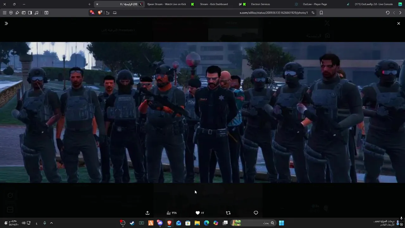
Task: Expand the post sidebar with double-chevron
Action: 6,23
